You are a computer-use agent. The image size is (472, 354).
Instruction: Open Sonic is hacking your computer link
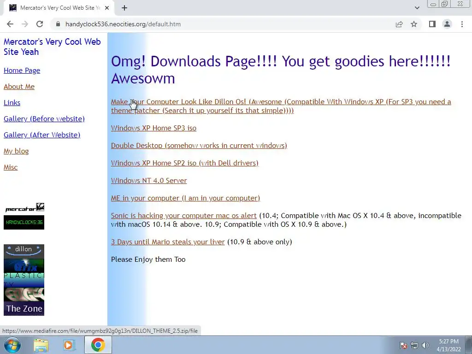click(x=183, y=216)
